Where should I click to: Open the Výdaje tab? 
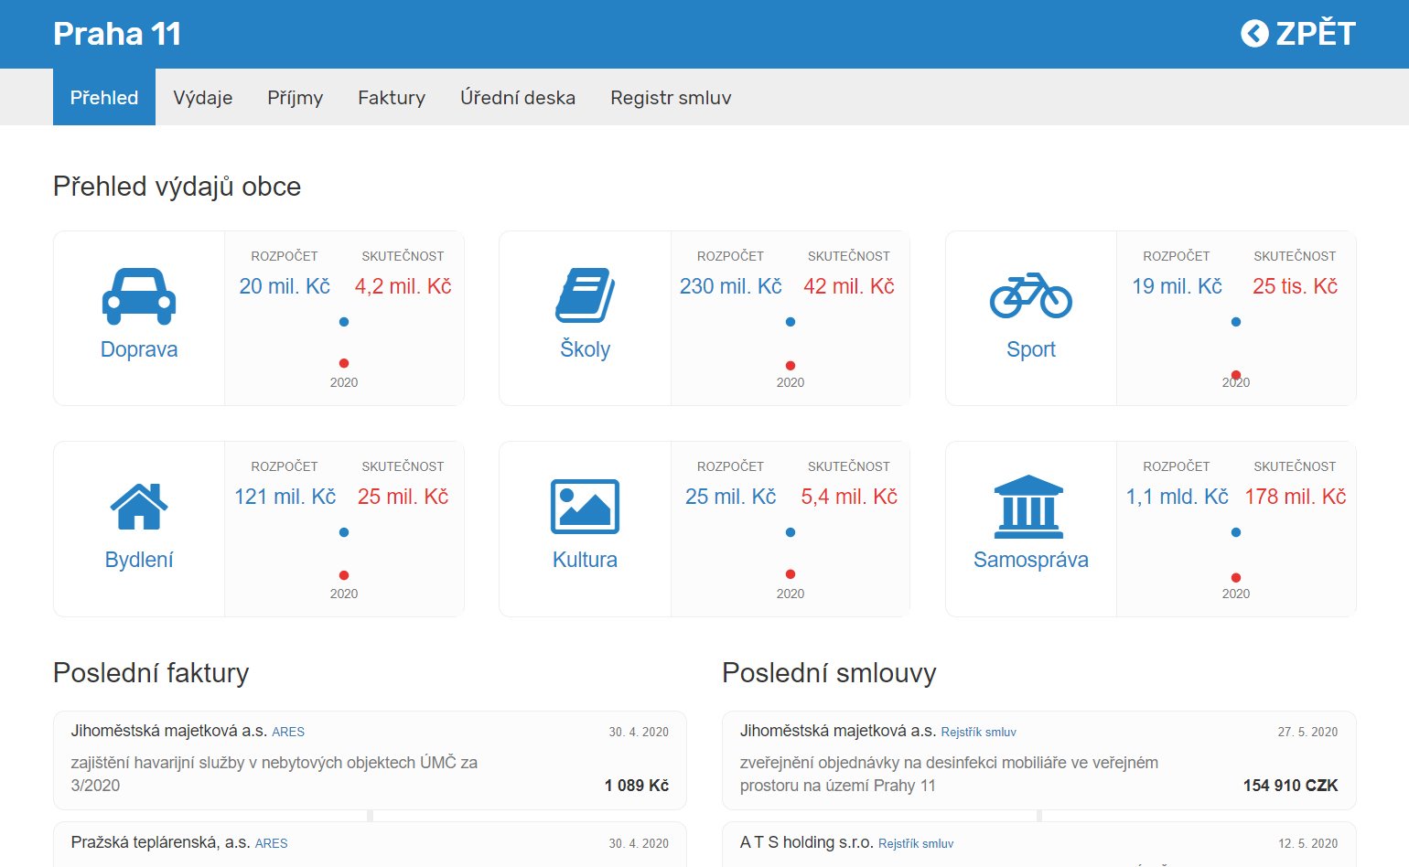[203, 98]
